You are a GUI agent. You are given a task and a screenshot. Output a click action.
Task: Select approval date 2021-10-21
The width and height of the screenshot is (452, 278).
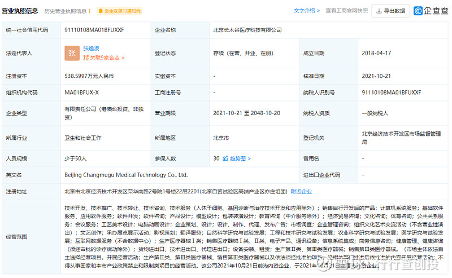(x=376, y=76)
